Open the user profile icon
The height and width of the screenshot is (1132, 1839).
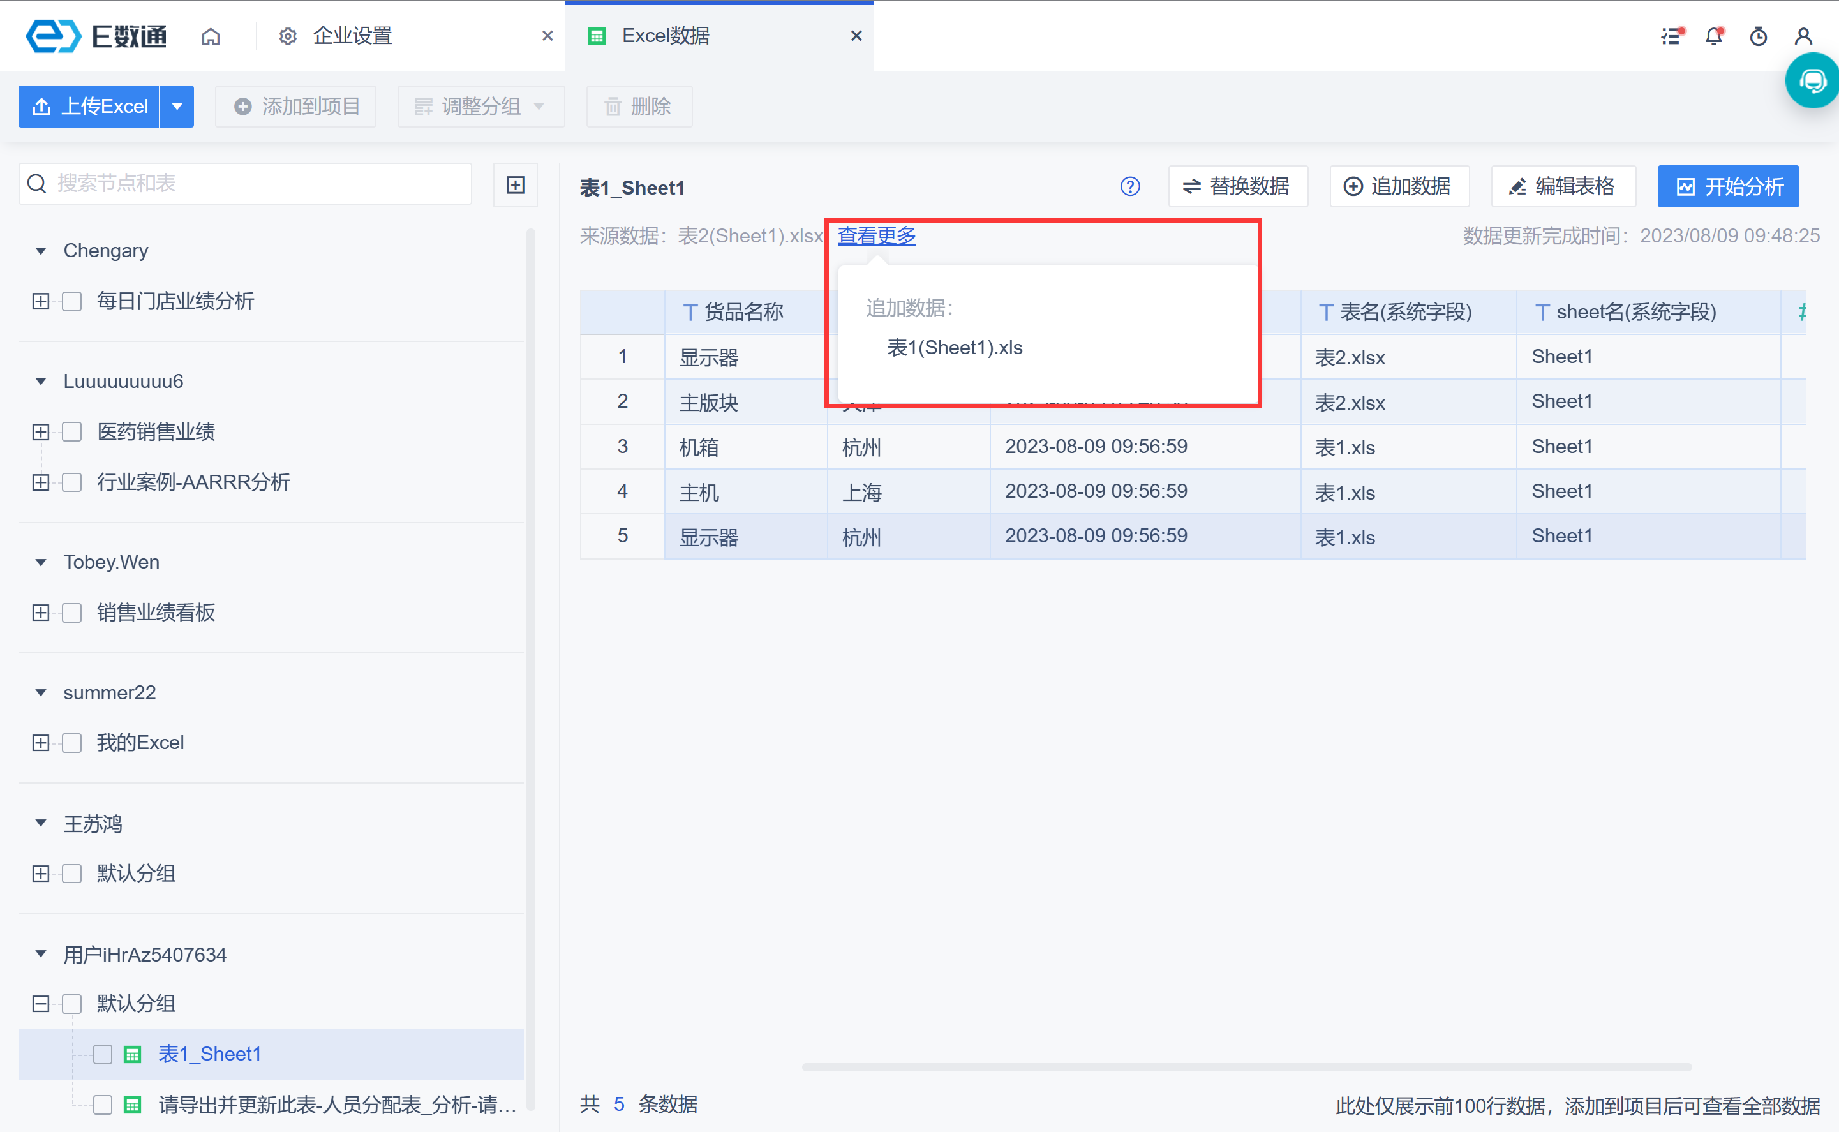click(1803, 36)
